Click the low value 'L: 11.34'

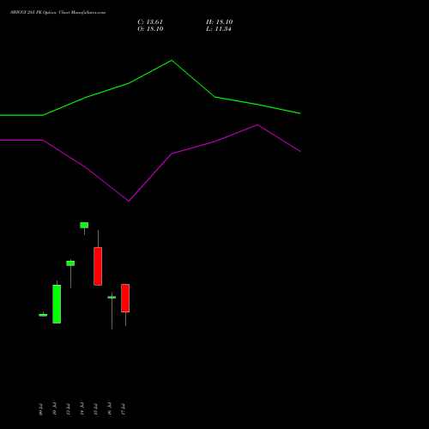point(219,29)
